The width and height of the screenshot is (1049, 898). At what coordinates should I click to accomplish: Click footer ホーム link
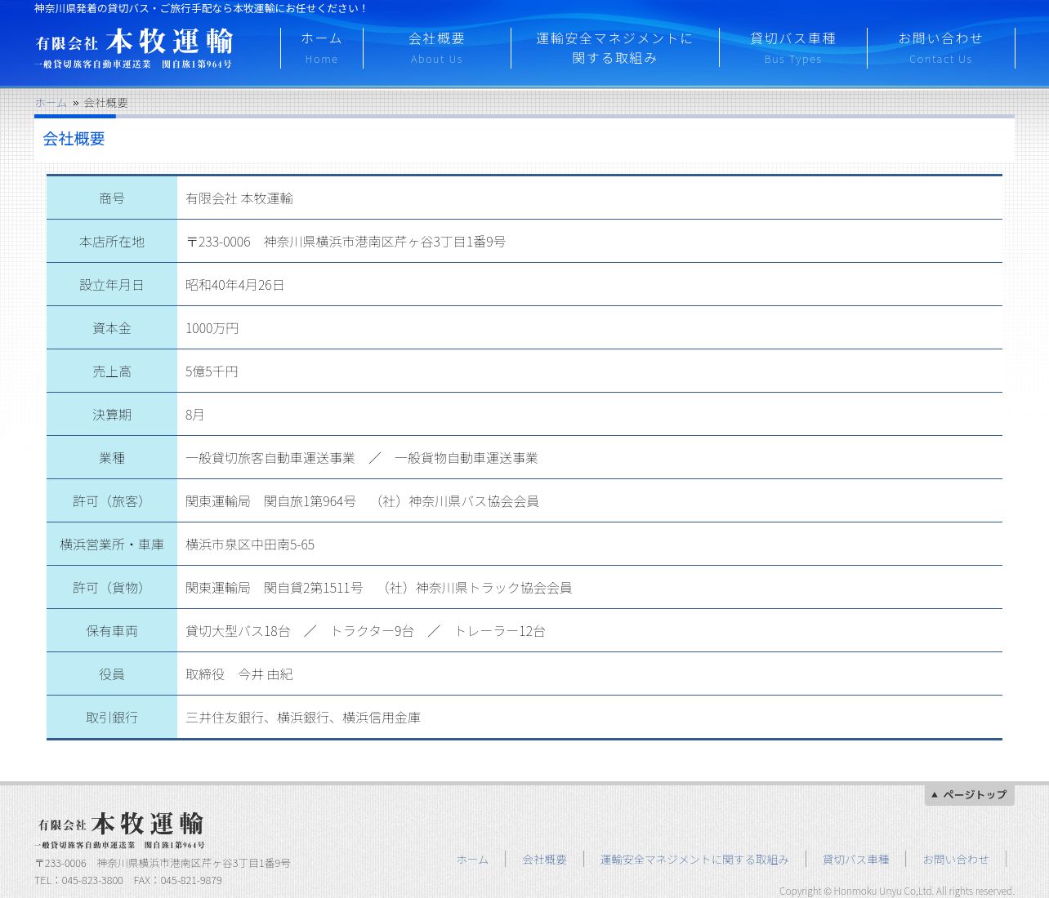point(472,859)
